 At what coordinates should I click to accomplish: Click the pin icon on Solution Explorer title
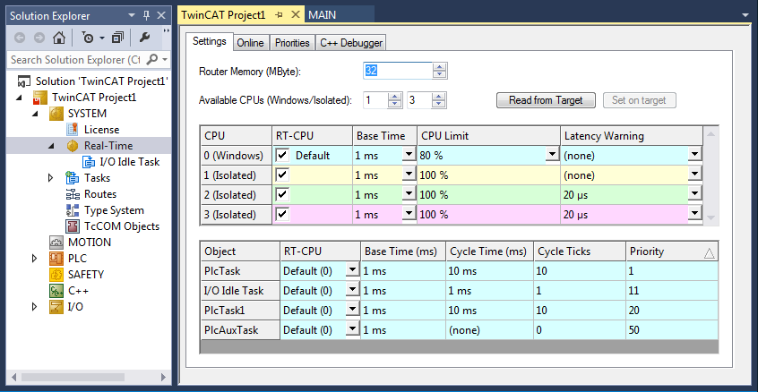point(146,15)
